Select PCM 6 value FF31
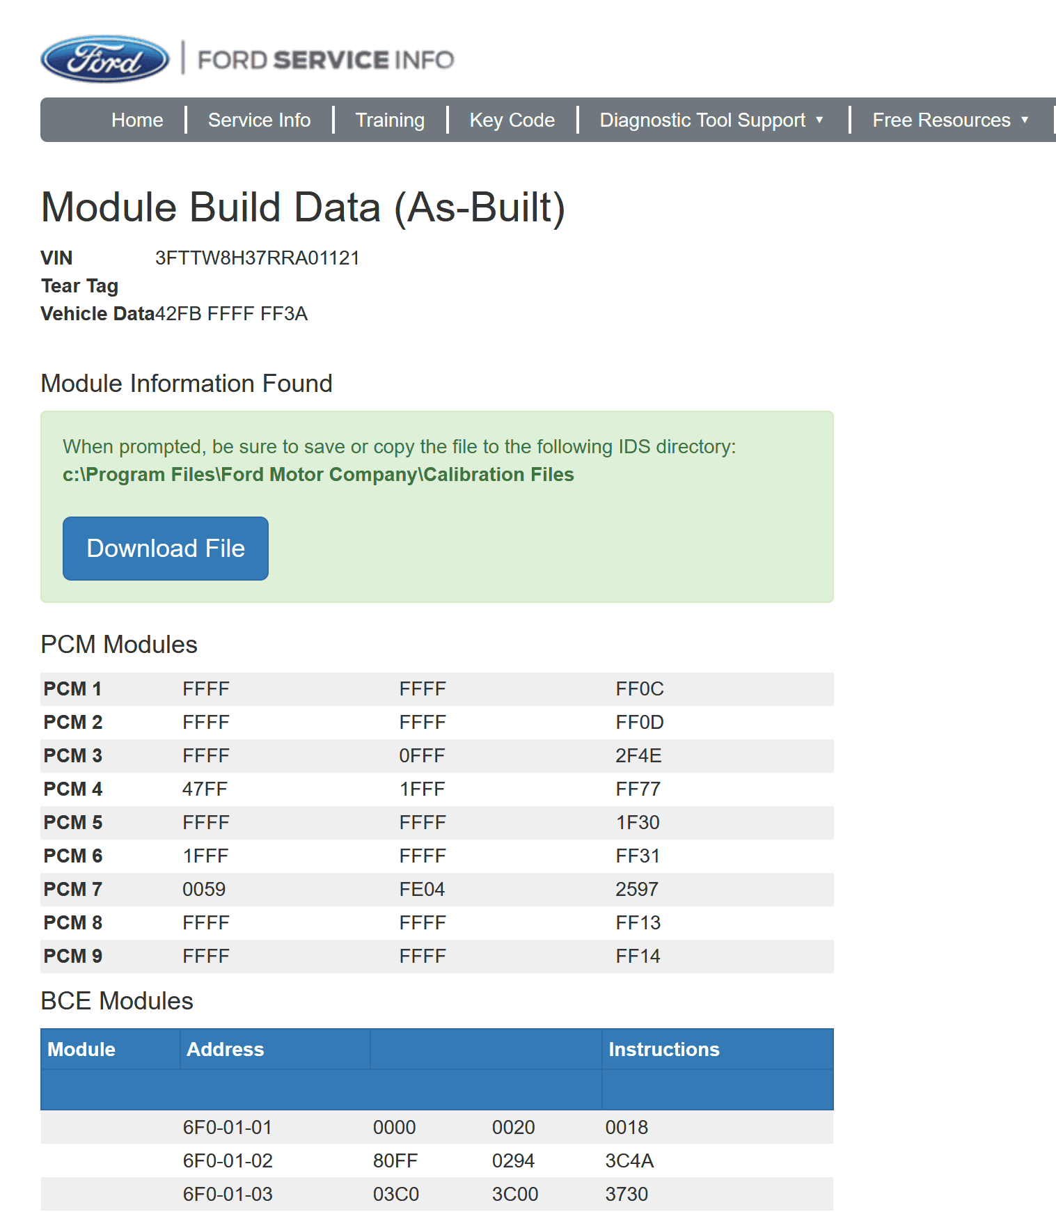This screenshot has width=1056, height=1212. point(638,856)
